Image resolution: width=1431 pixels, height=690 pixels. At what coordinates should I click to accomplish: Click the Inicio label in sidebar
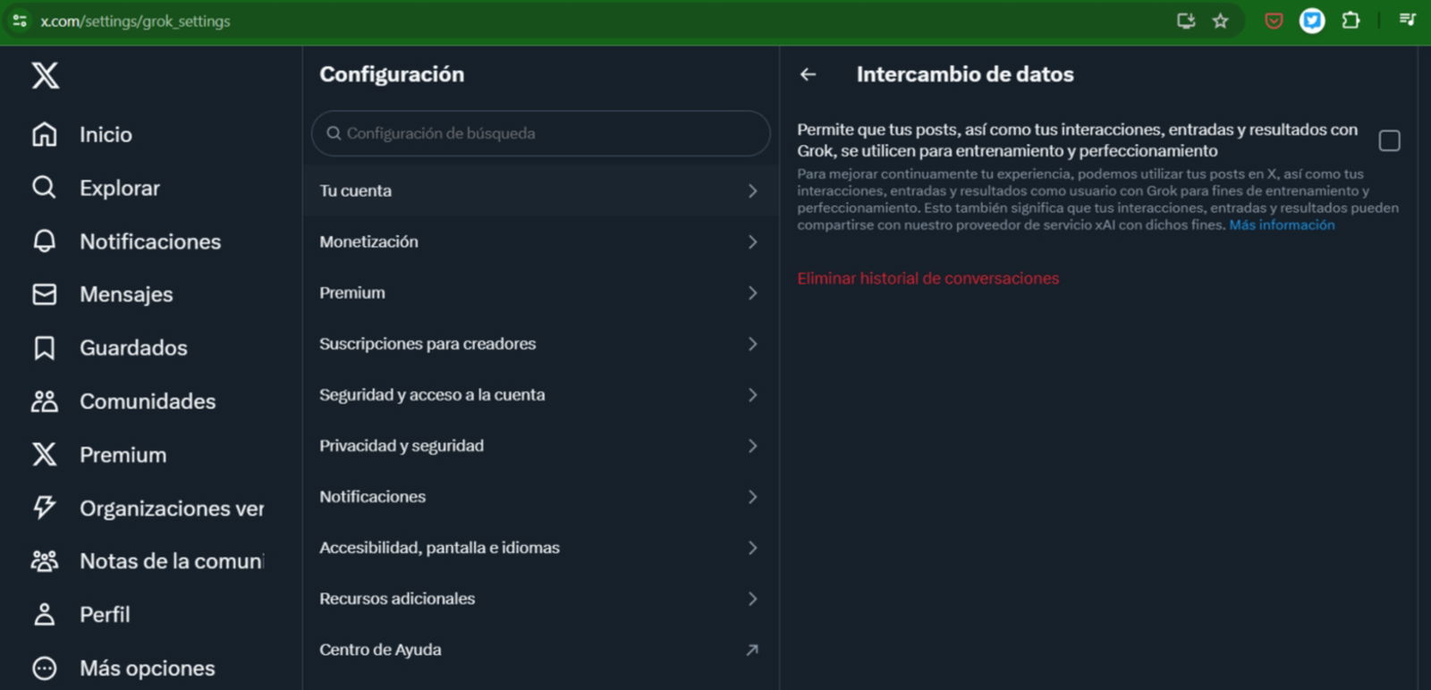(106, 134)
